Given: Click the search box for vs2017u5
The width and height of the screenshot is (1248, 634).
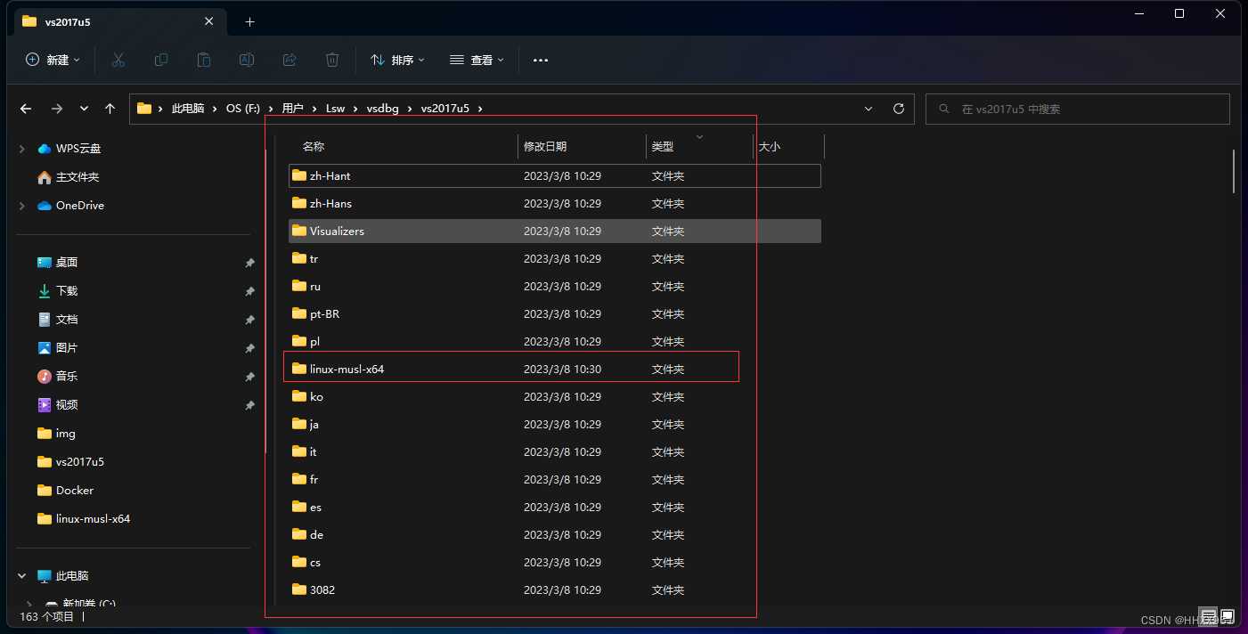Looking at the screenshot, I should tap(1077, 108).
